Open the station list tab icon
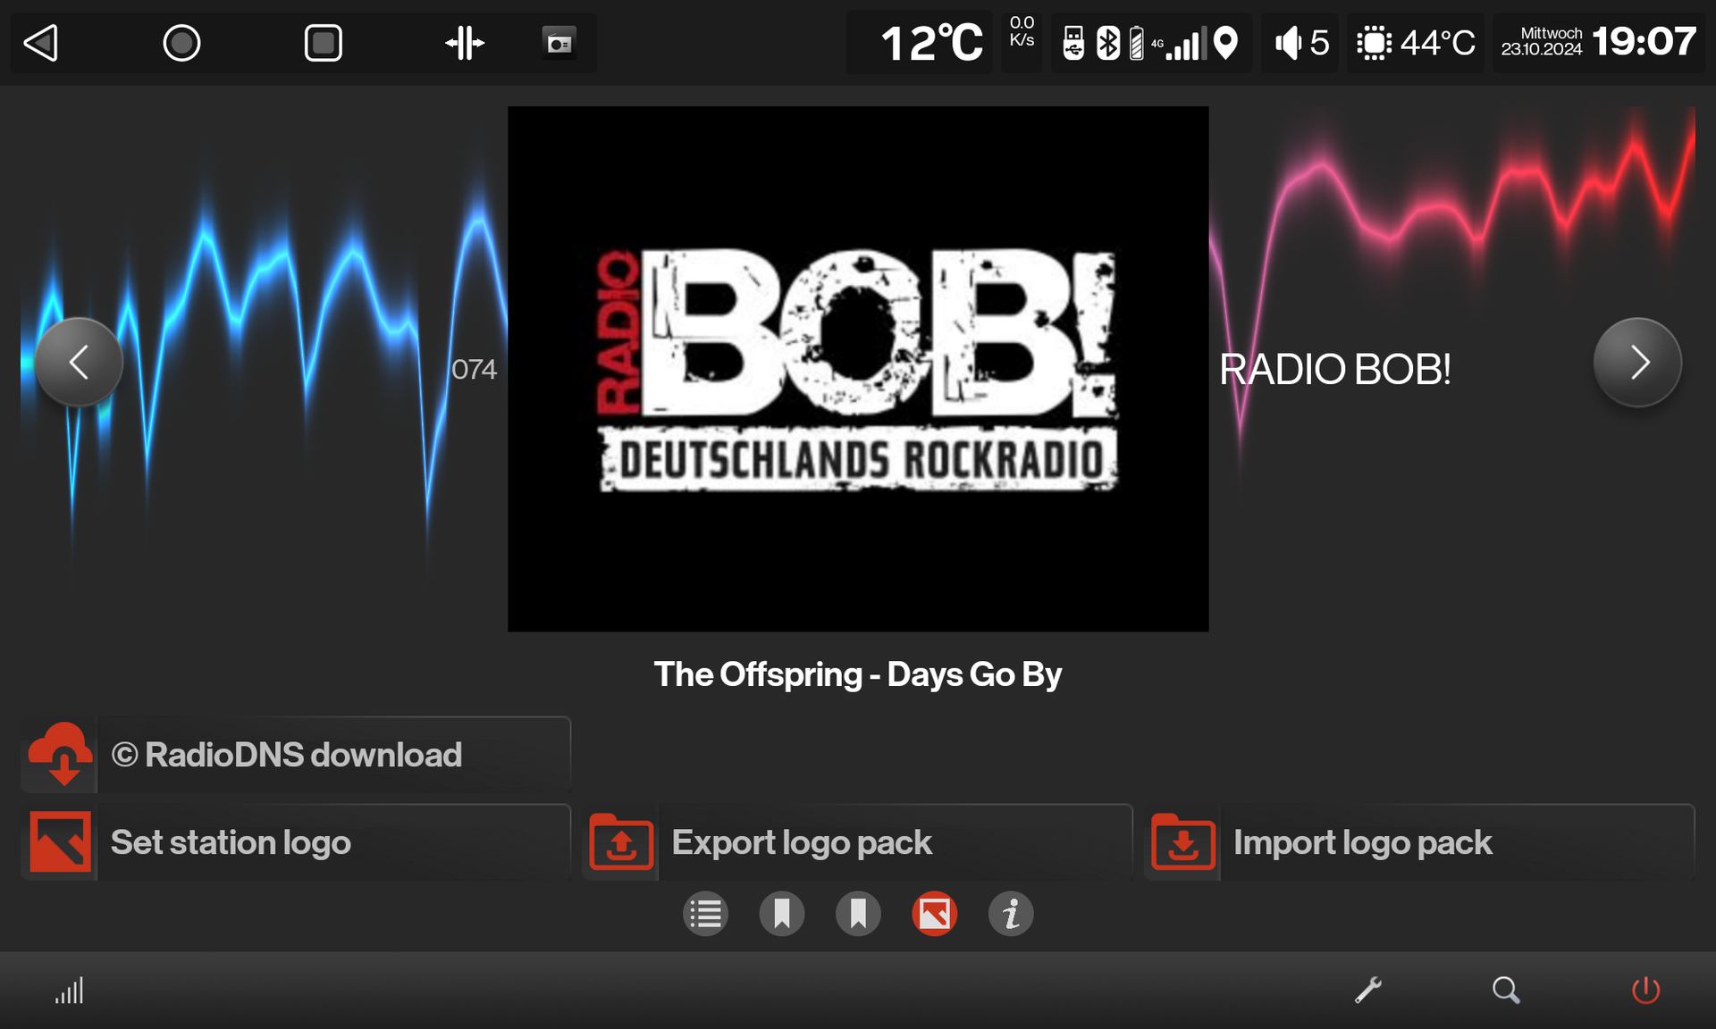The width and height of the screenshot is (1716, 1029). pos(705,914)
